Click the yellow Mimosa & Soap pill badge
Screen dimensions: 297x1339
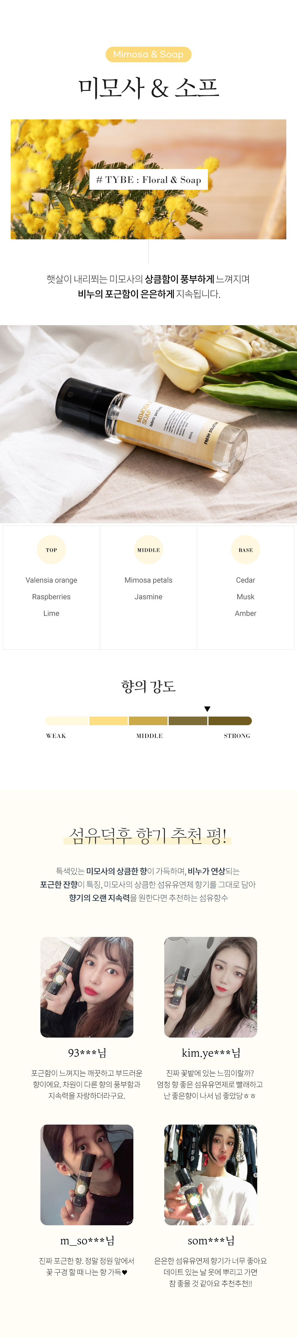pos(148,55)
